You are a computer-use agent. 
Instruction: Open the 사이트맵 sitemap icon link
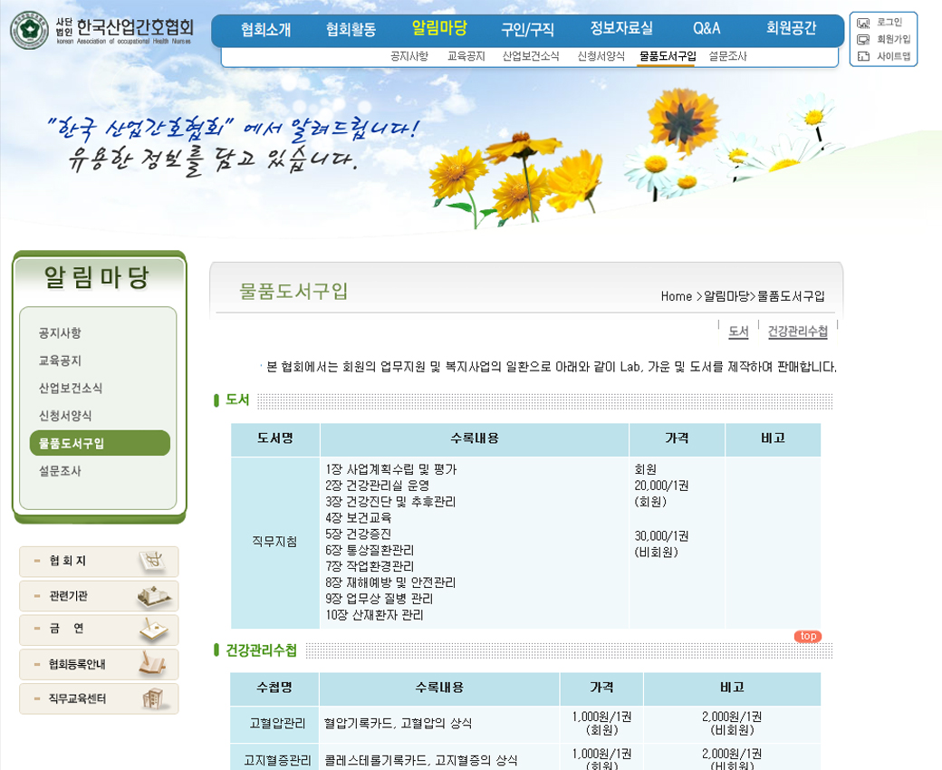[884, 56]
